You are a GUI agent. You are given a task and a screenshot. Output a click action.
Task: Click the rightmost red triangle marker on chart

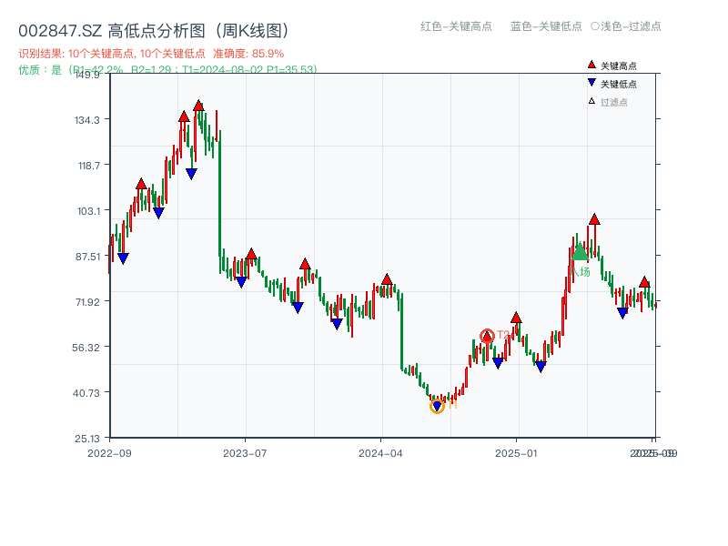tap(644, 283)
